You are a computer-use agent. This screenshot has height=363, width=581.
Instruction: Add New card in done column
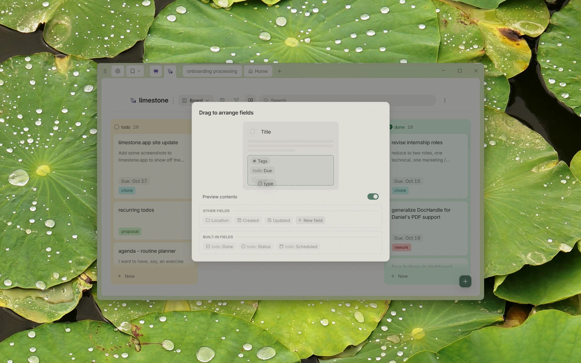(x=400, y=276)
